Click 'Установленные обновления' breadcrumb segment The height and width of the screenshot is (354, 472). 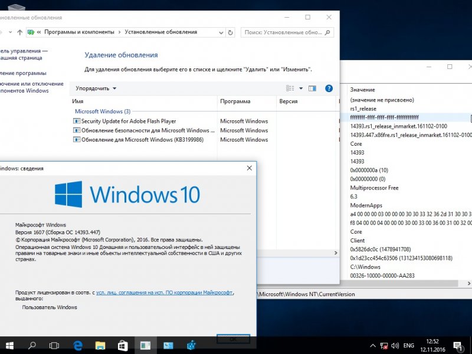[x=160, y=32]
